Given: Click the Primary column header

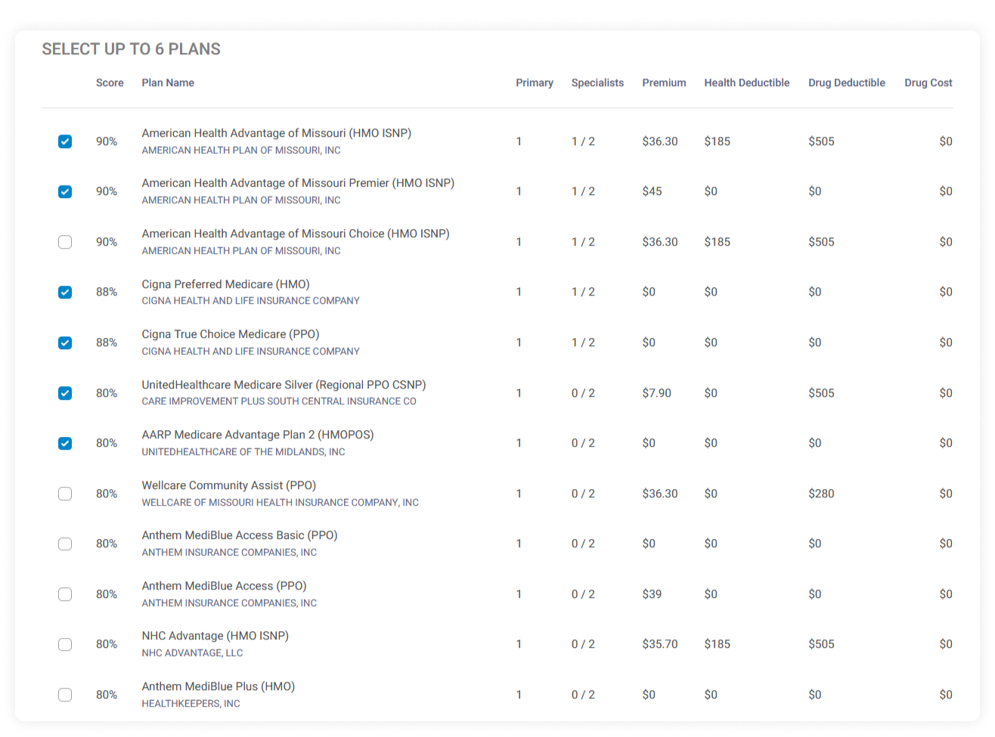Looking at the screenshot, I should 535,82.
